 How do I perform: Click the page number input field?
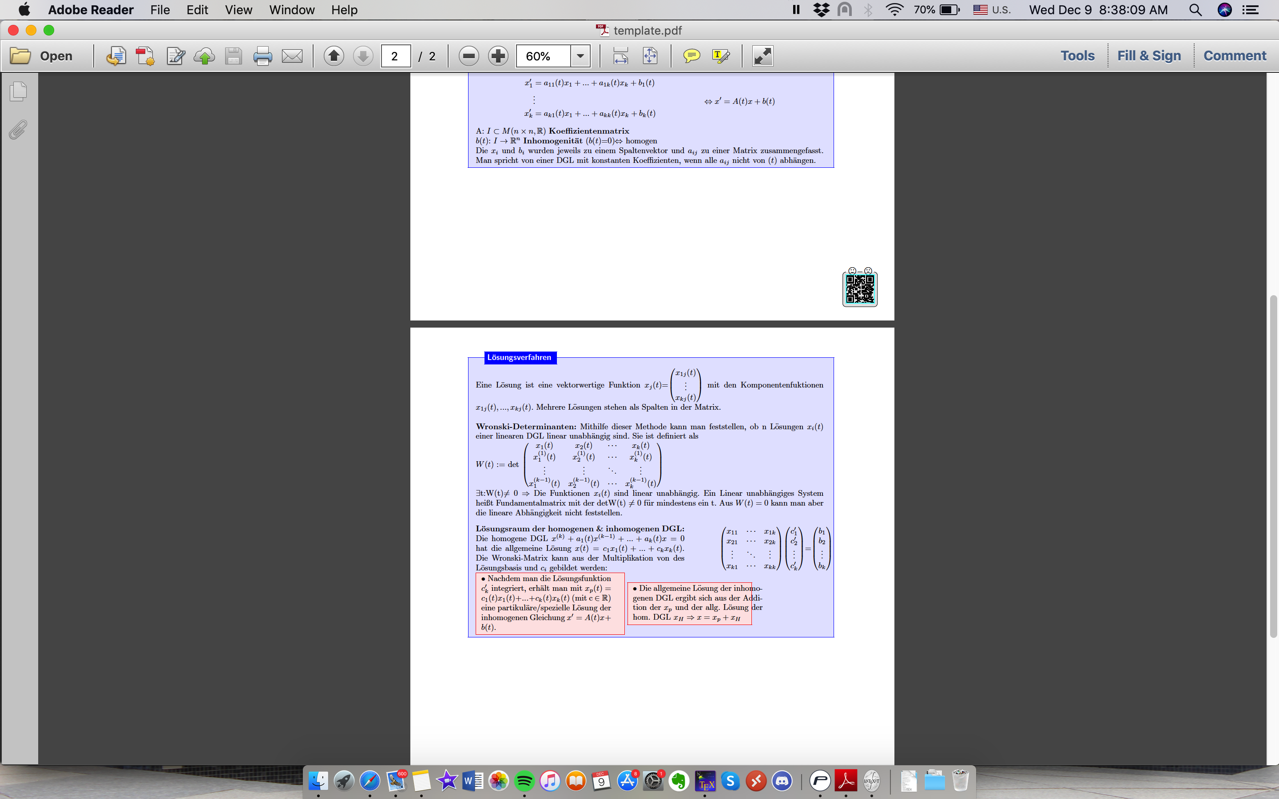(x=395, y=56)
